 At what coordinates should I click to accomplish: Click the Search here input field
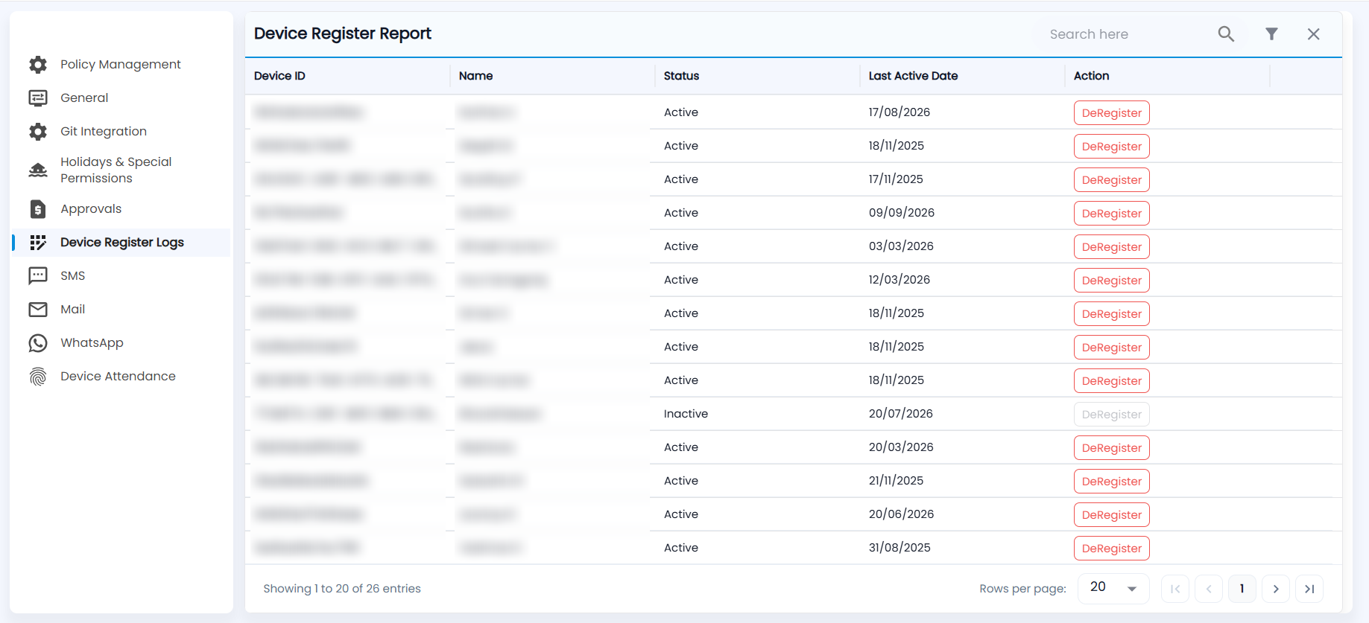(x=1125, y=34)
